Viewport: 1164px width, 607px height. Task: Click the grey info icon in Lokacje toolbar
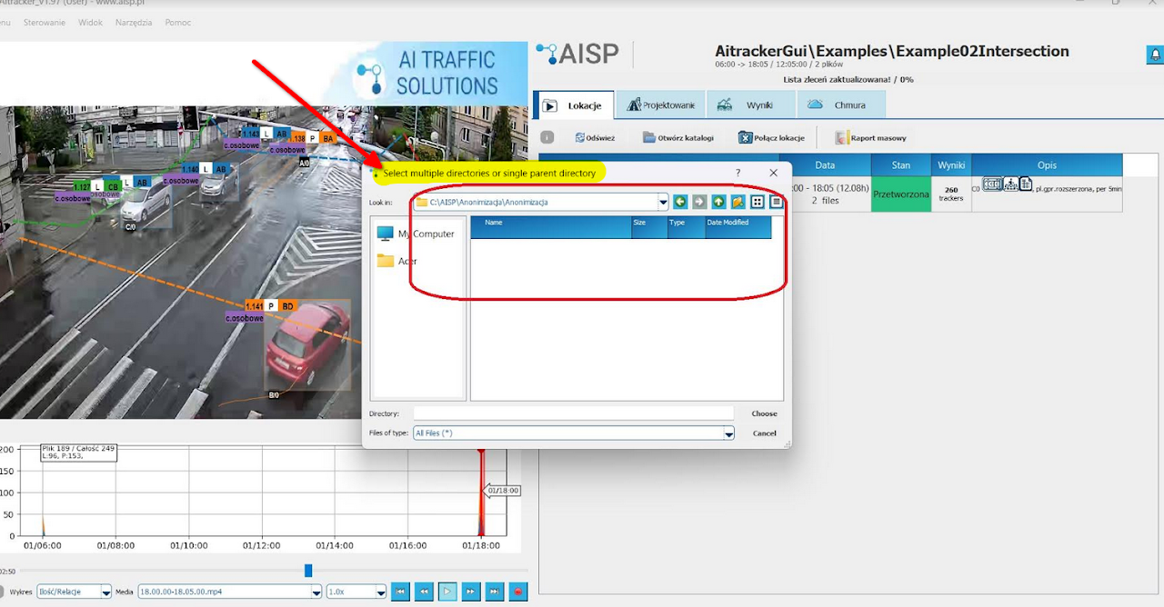coord(547,137)
